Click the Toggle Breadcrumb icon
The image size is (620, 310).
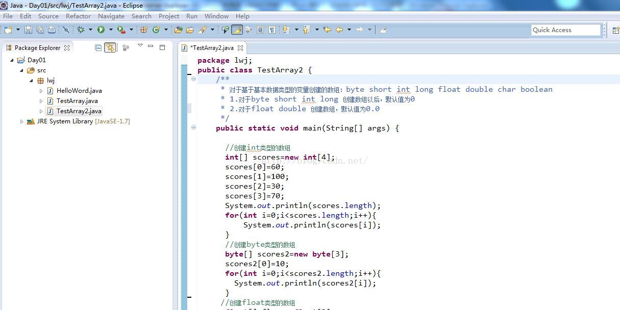[225, 30]
